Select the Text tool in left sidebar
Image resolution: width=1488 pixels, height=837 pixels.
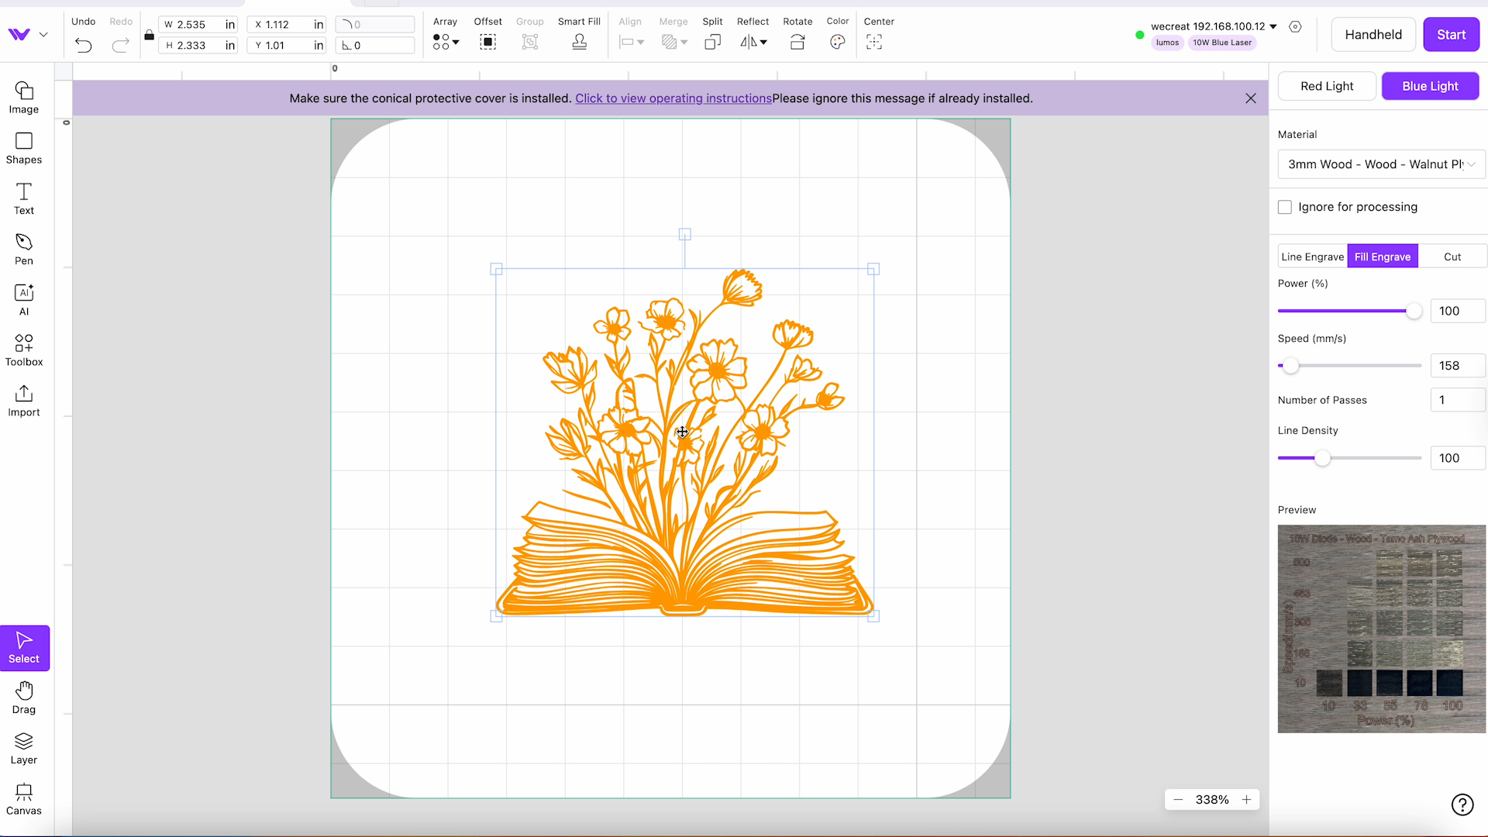coord(23,199)
